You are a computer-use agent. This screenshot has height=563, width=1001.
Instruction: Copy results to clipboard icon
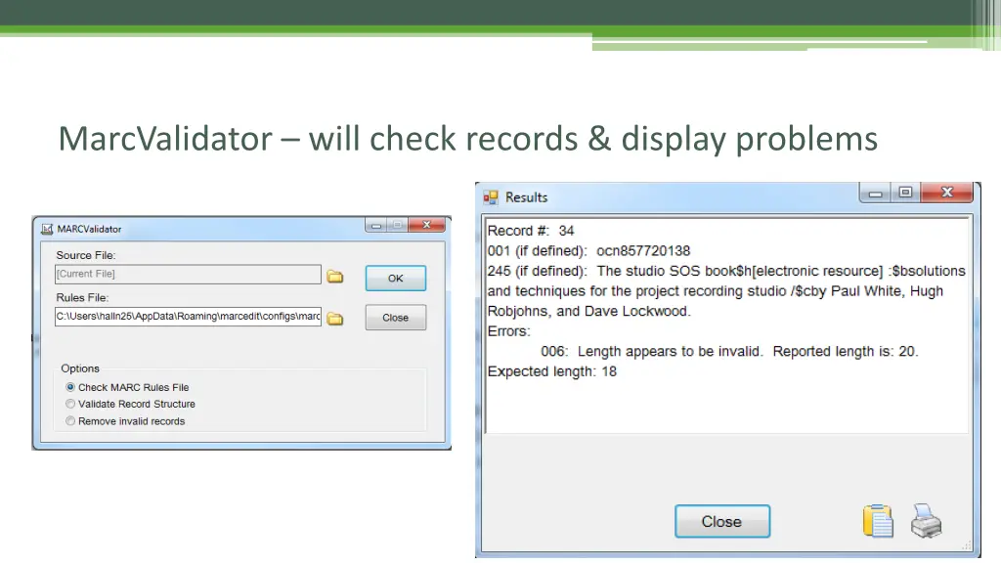(878, 521)
